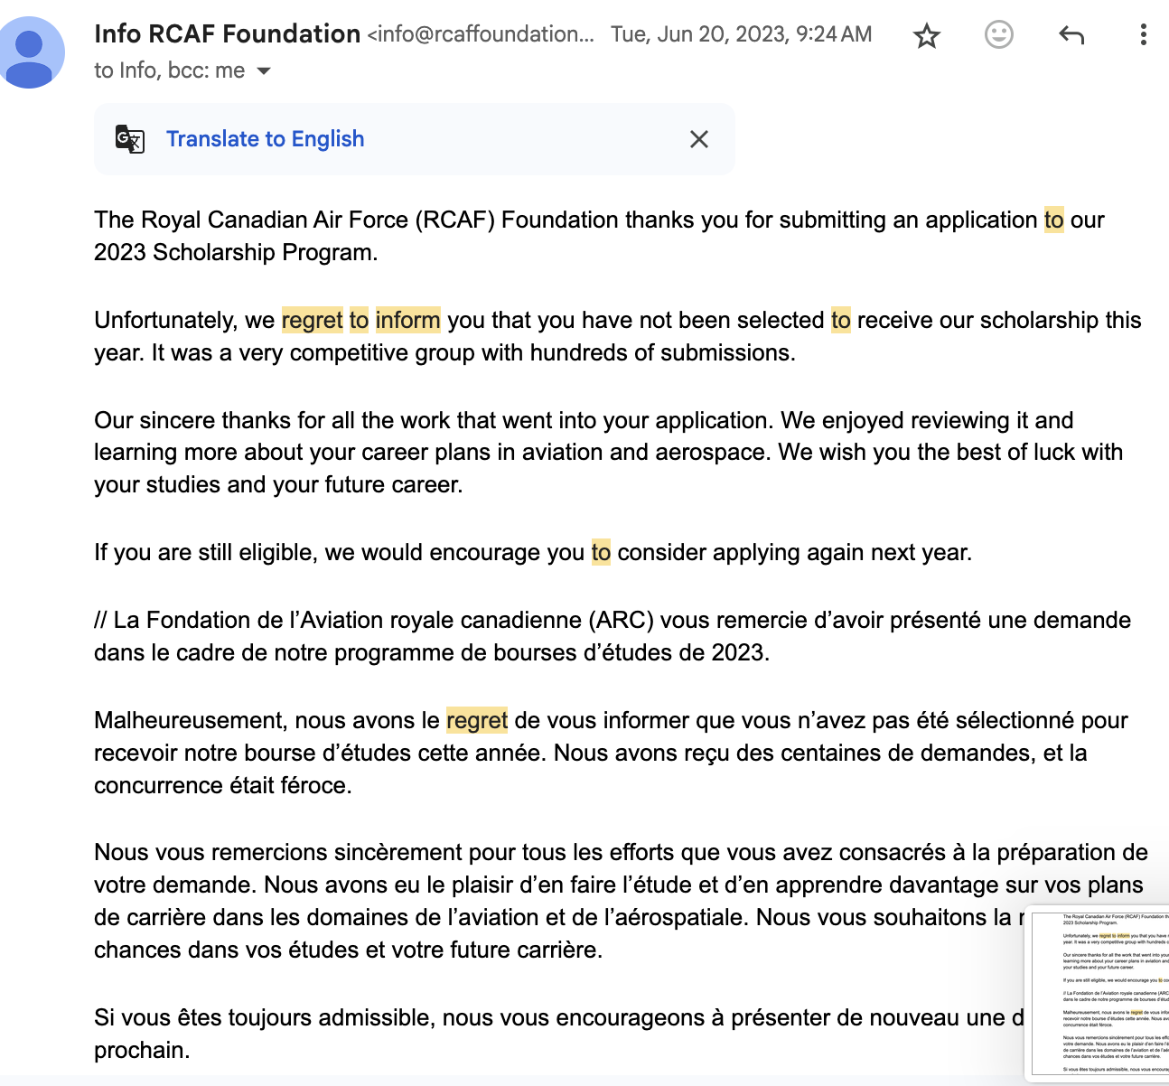Add an emoji reaction to the email
Screen dimensions: 1169x1086
pyautogui.click(x=998, y=35)
